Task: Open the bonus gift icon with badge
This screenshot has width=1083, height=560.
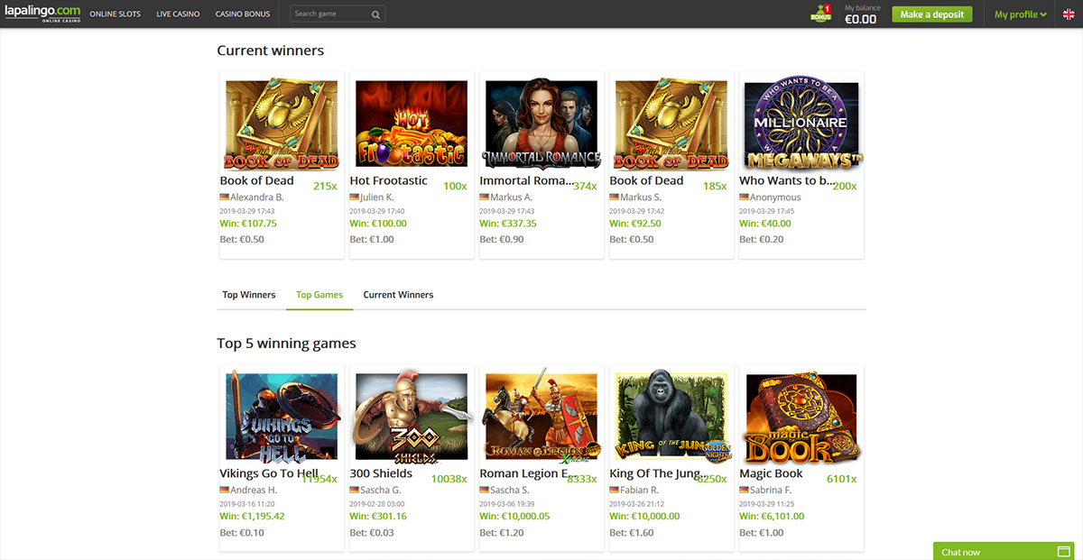Action: point(820,14)
